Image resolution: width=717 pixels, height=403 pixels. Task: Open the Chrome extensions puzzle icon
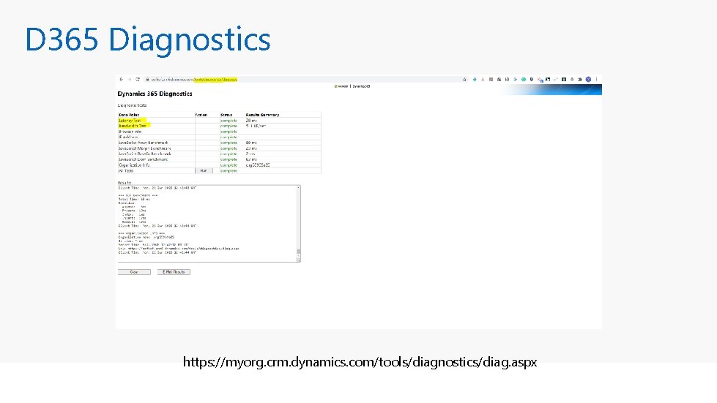pyautogui.click(x=580, y=80)
